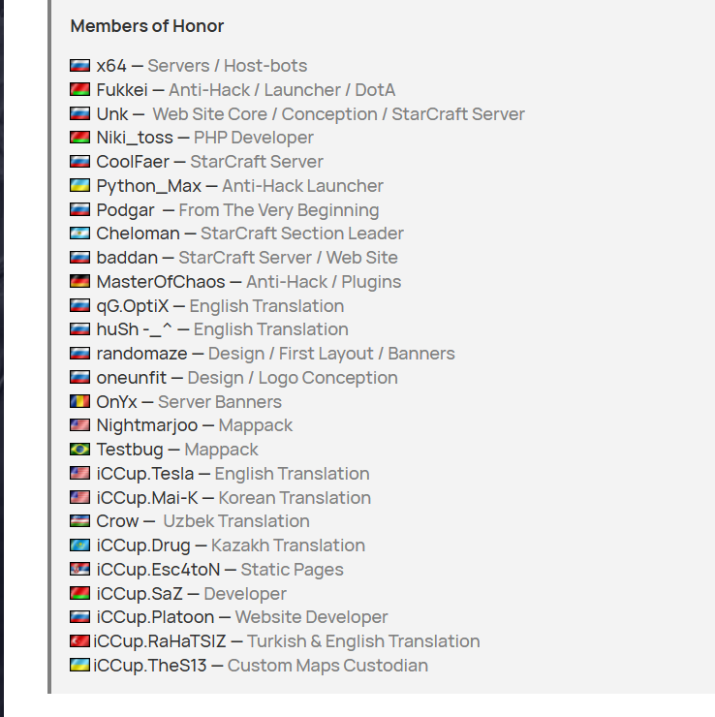Click the Brazilian flag beside Testbug
This screenshot has width=715, height=717.
pyautogui.click(x=80, y=450)
